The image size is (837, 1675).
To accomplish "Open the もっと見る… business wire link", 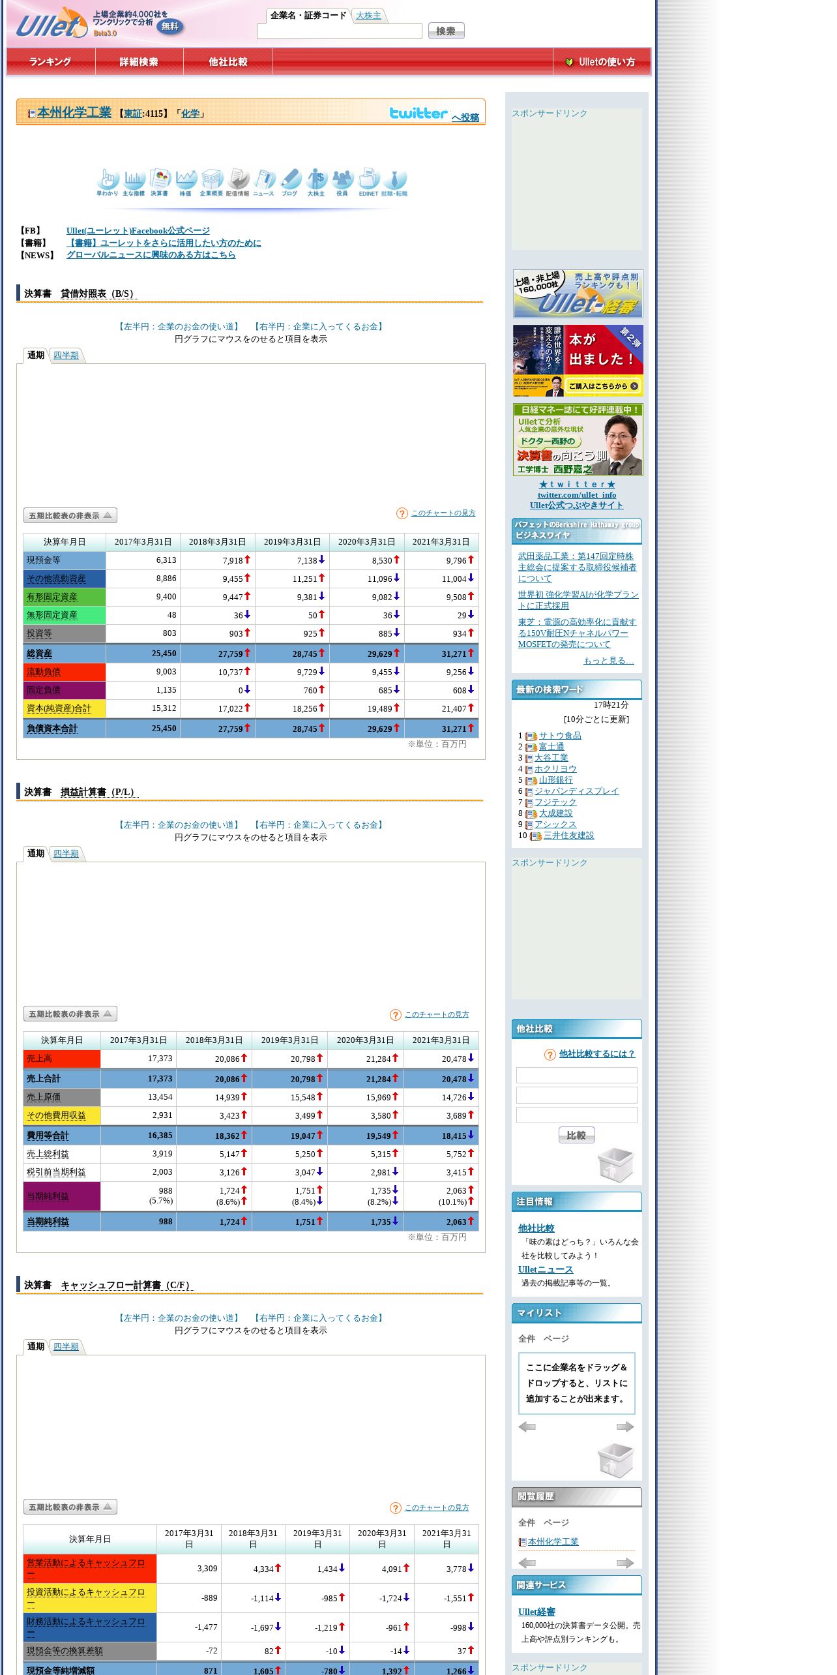I will click(609, 661).
